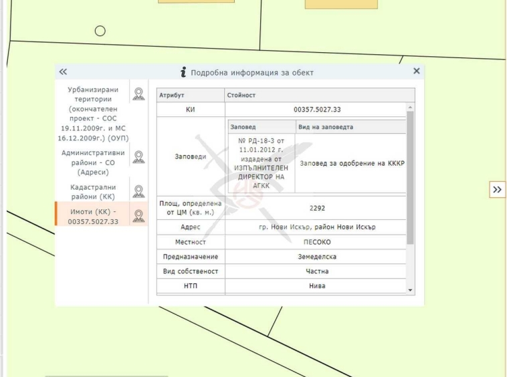Collapse the panel with the double-left chevron
The image size is (507, 377).
click(x=63, y=72)
